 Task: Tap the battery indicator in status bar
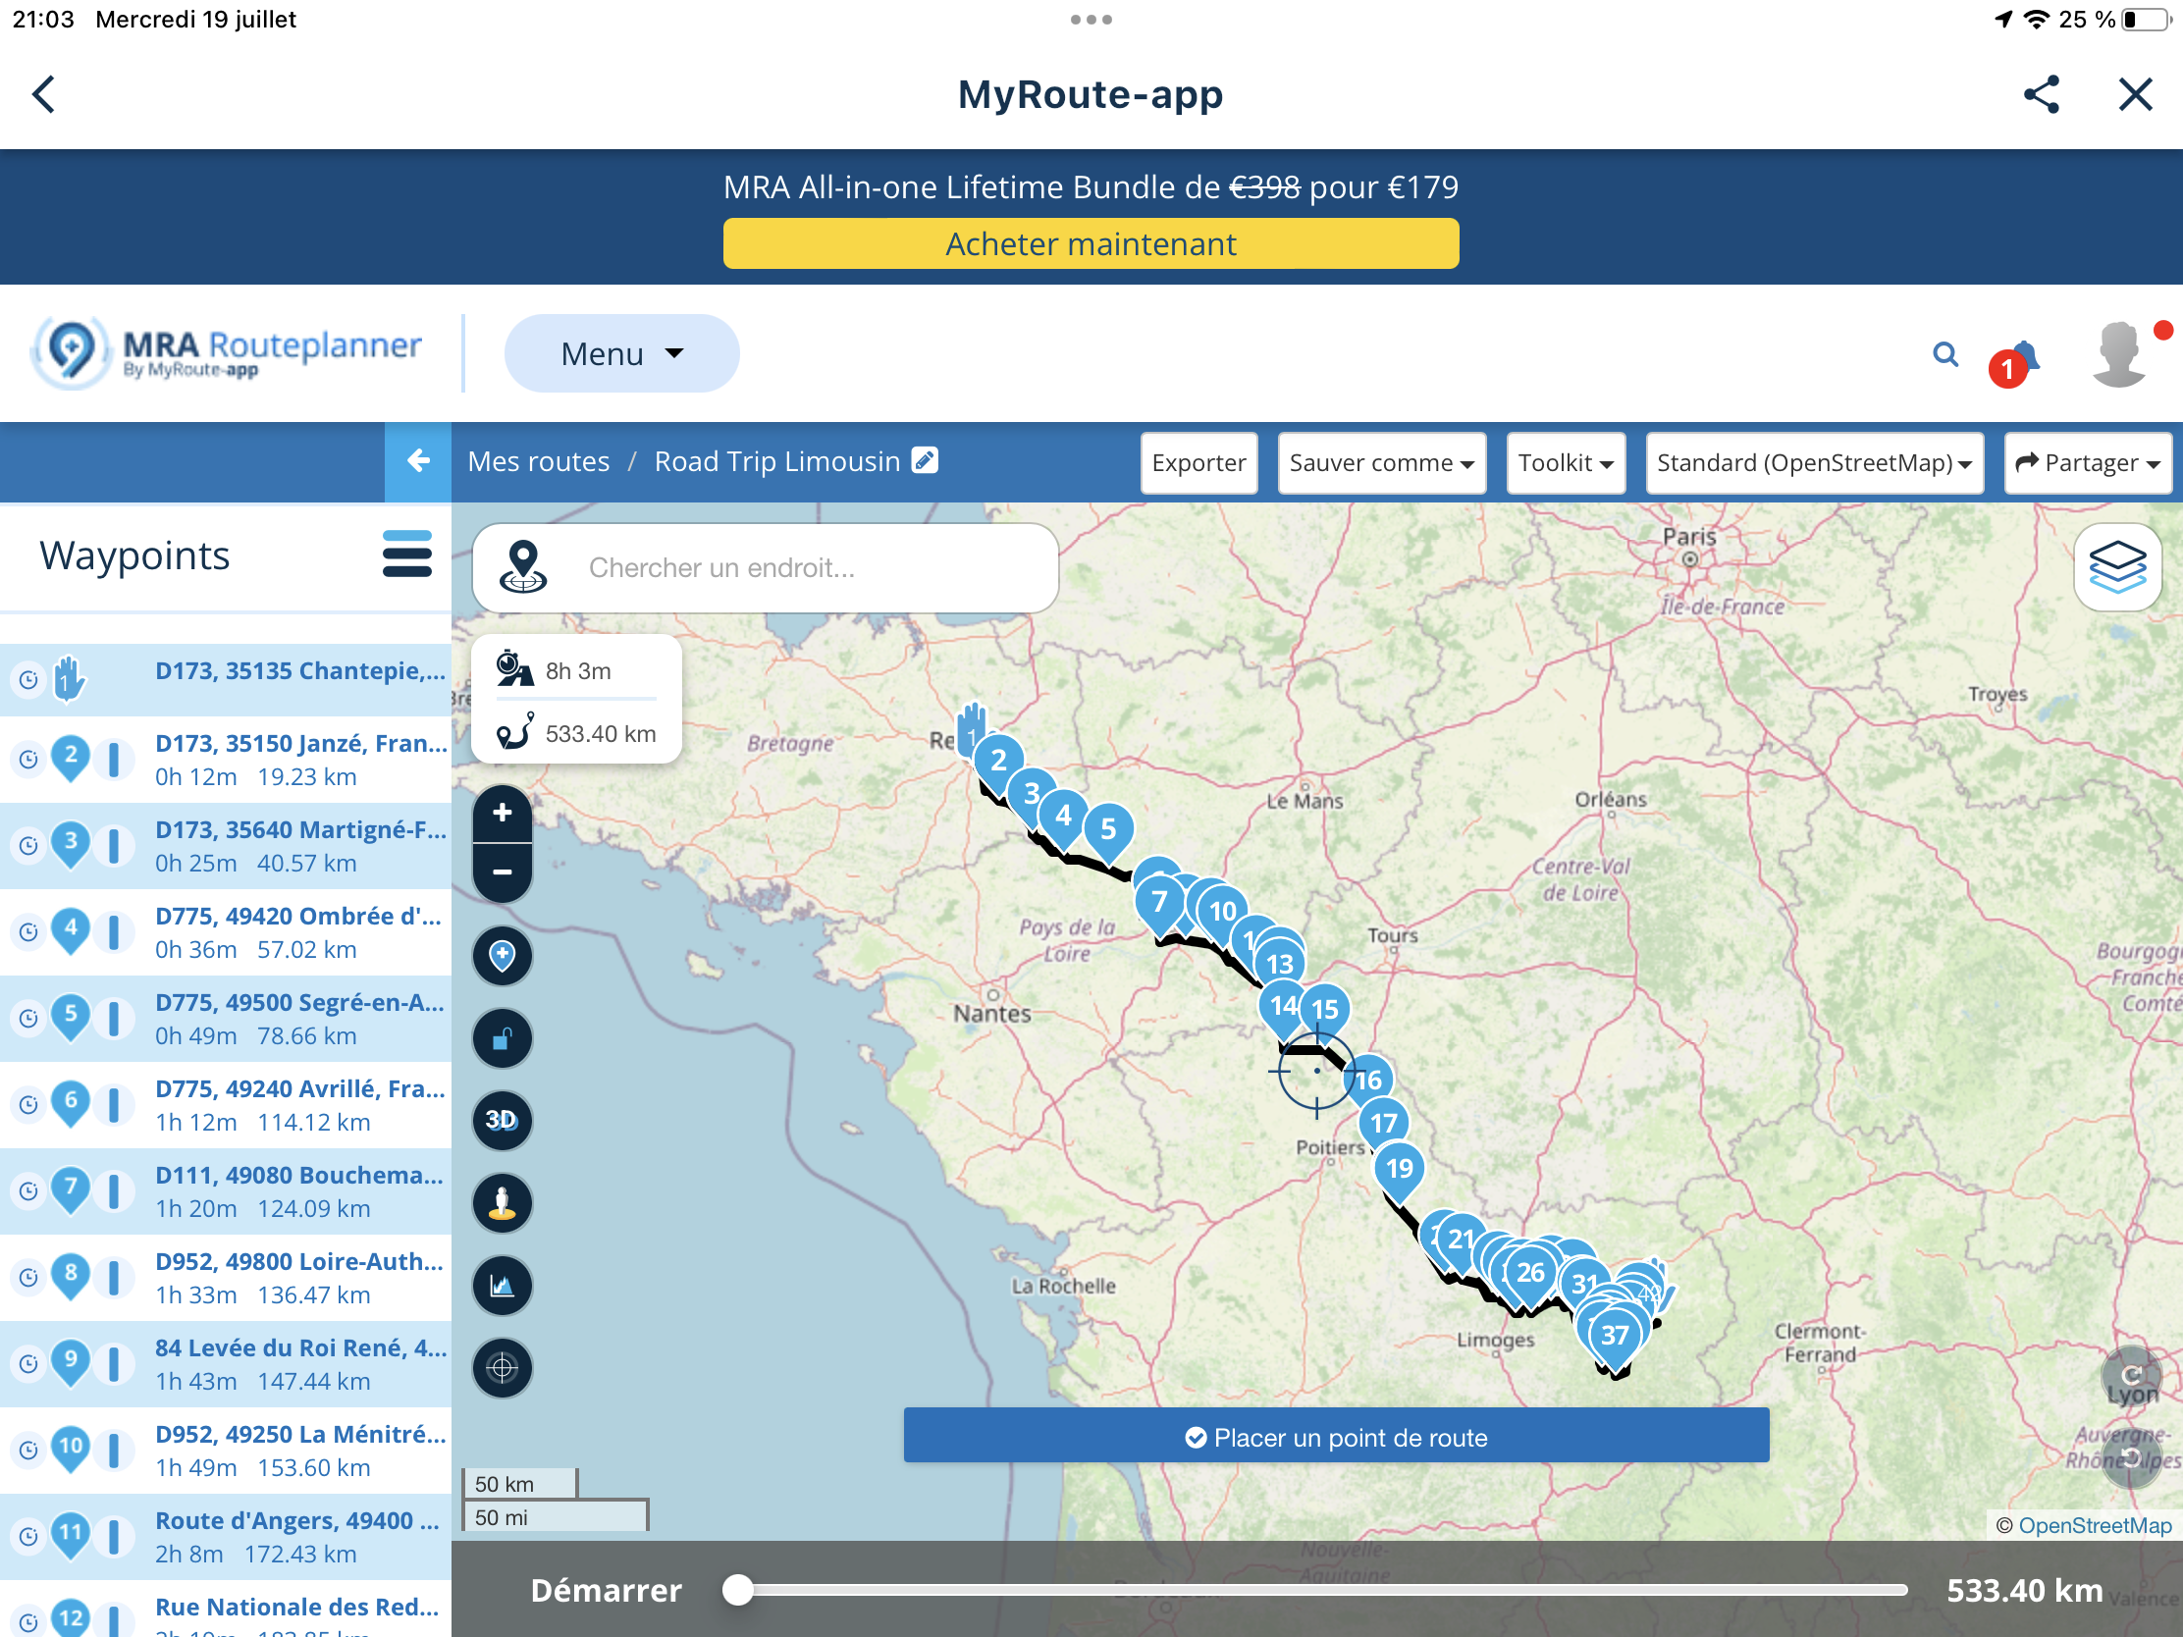tap(2147, 20)
